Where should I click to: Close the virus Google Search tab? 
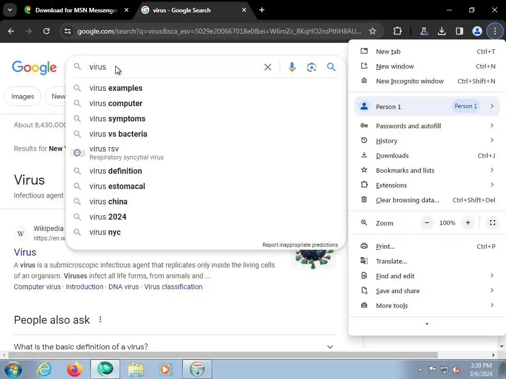pos(244,10)
